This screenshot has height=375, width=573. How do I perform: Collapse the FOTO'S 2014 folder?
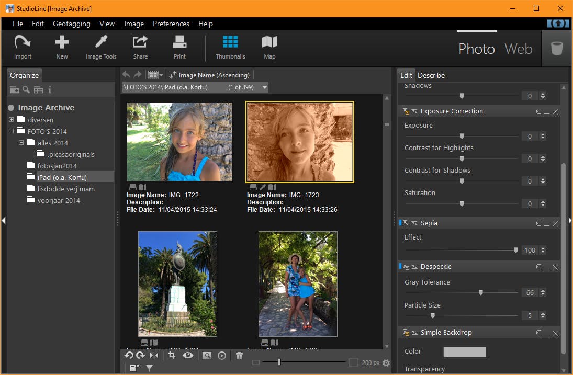tap(12, 131)
